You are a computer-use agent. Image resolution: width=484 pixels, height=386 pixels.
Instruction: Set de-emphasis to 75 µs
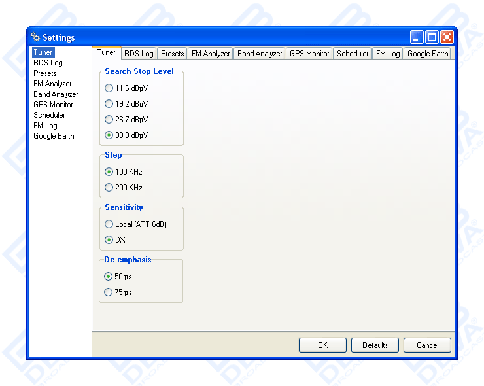[x=109, y=292]
